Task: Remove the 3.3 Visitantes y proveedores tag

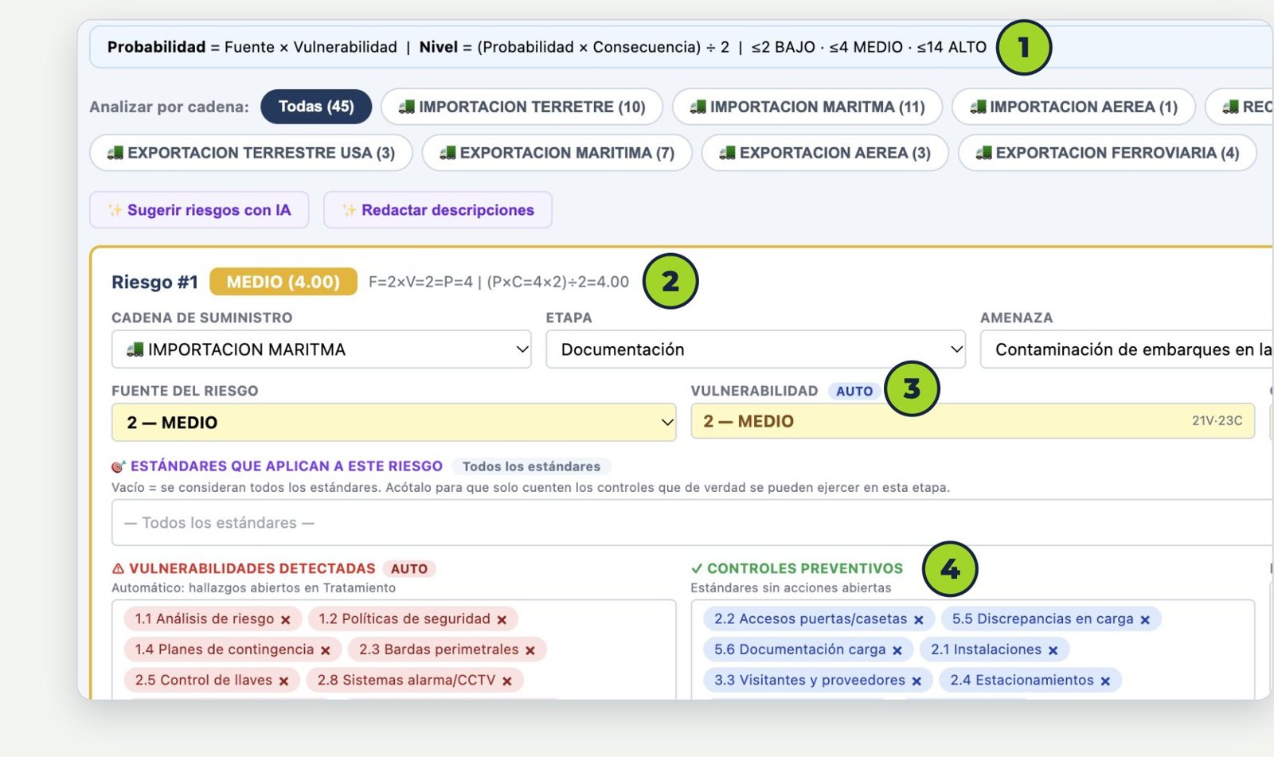Action: click(x=916, y=681)
